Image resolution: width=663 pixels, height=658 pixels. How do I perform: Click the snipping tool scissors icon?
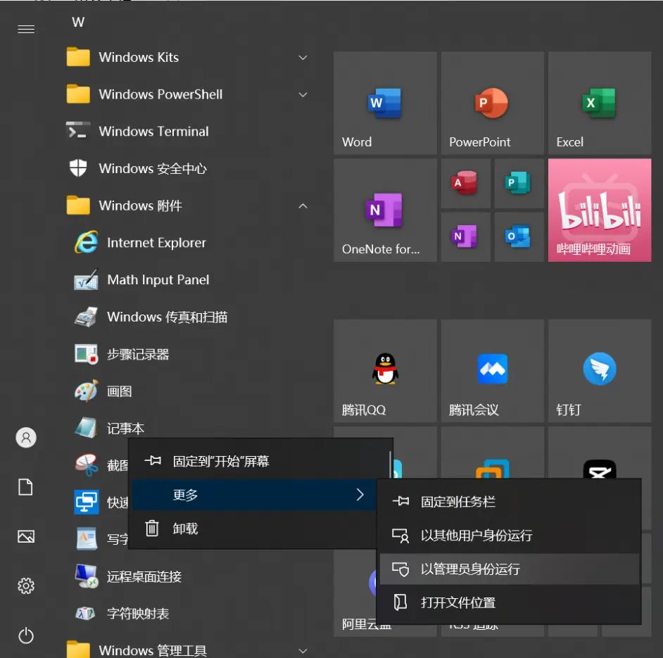pos(87,465)
